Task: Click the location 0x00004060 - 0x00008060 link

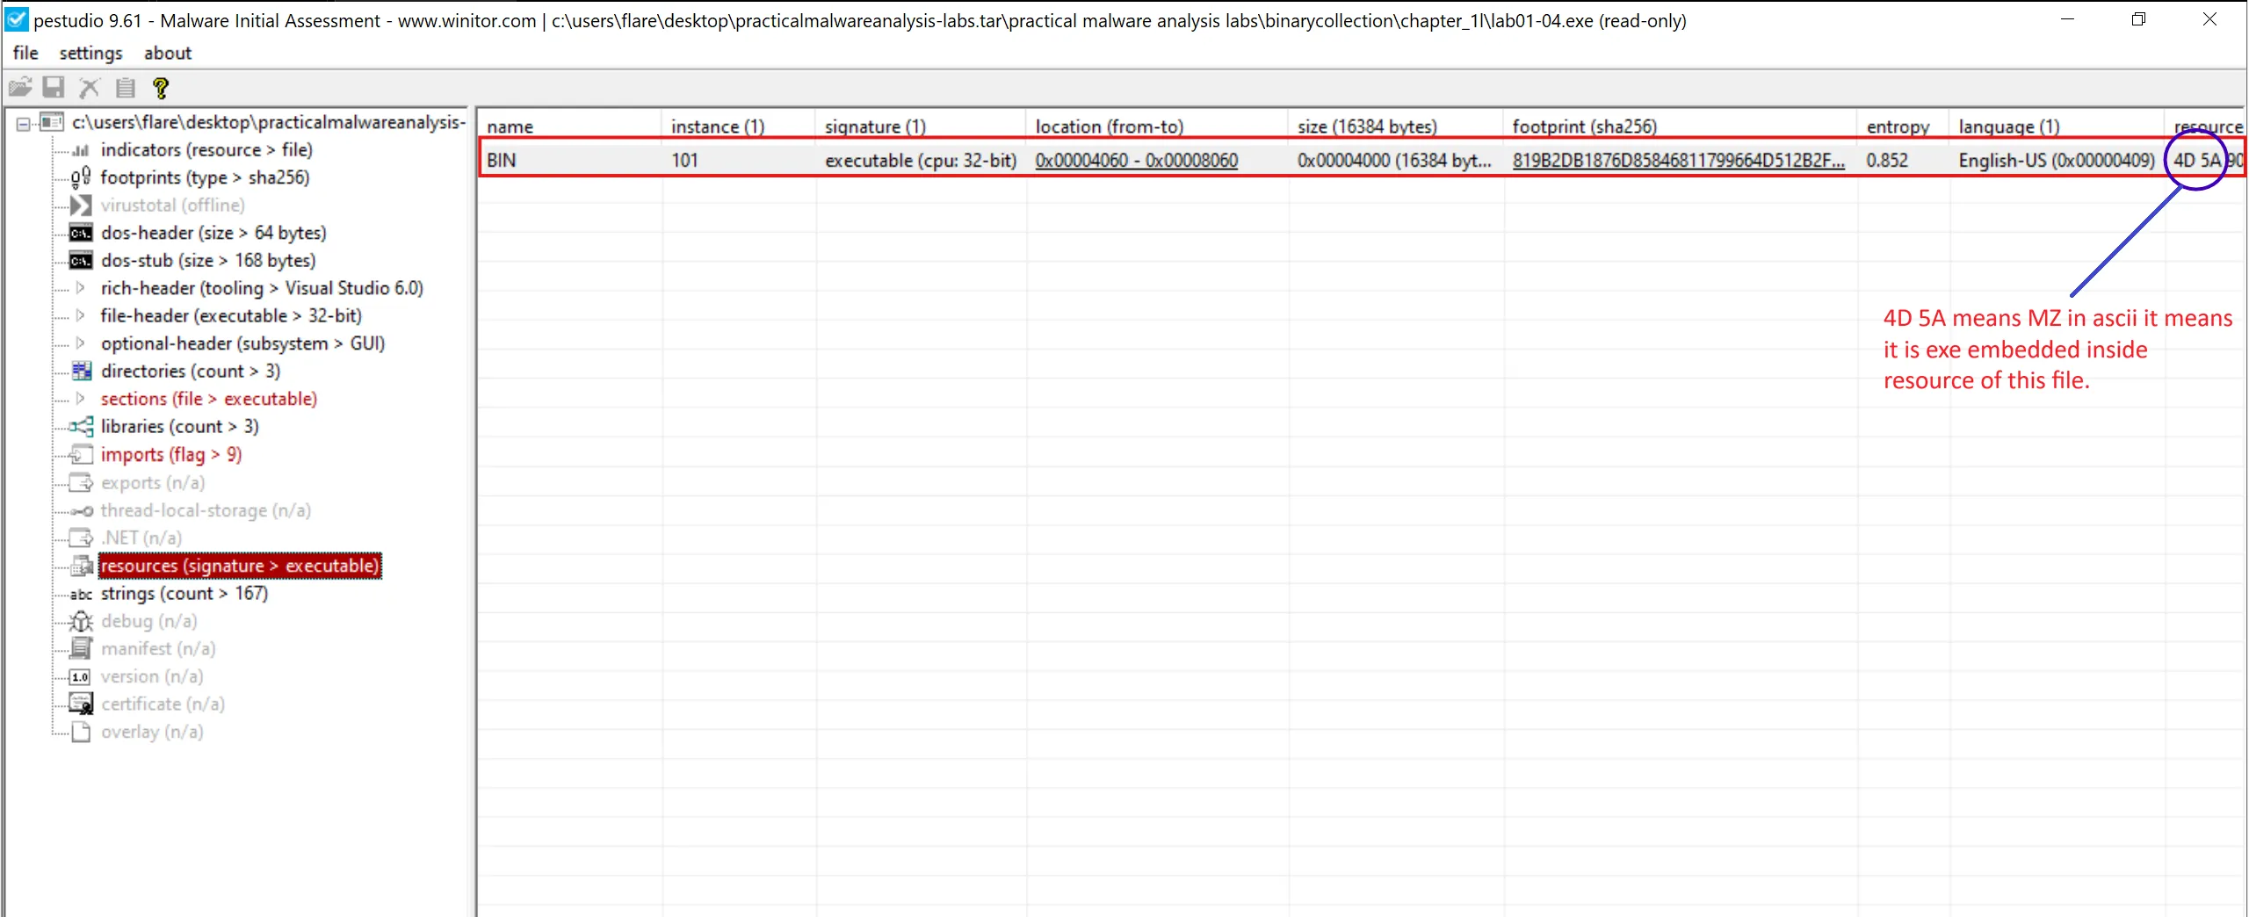Action: pos(1136,161)
